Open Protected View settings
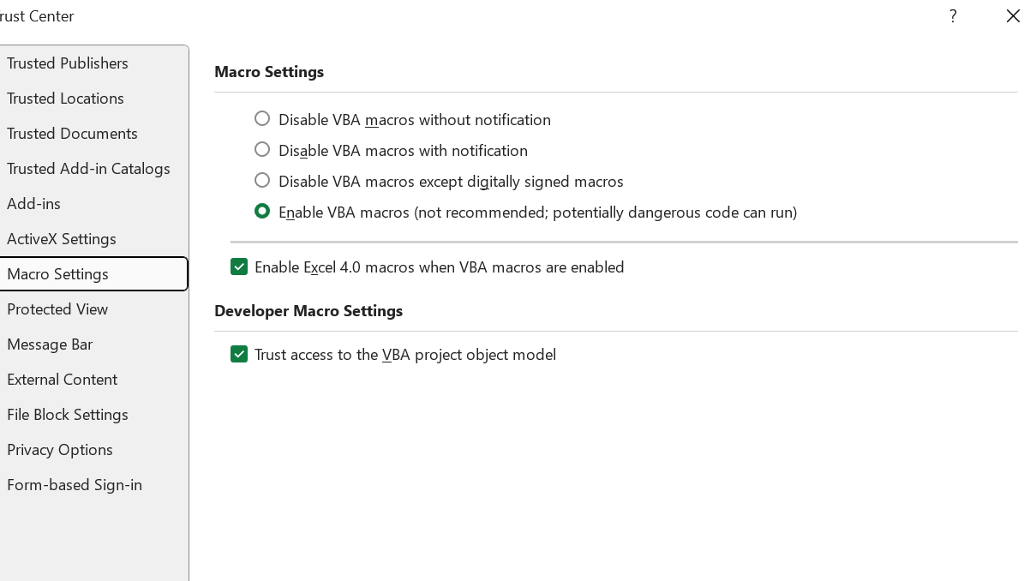 [57, 309]
